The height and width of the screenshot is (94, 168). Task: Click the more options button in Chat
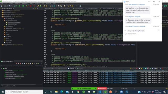tap(159, 31)
